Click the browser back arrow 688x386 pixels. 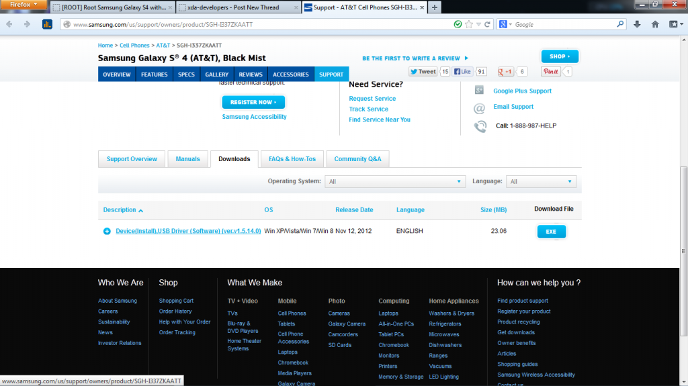click(9, 24)
